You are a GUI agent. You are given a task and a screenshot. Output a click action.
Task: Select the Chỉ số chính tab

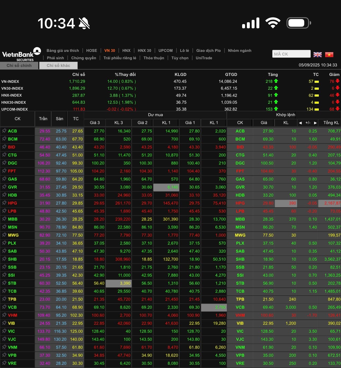click(19, 65)
